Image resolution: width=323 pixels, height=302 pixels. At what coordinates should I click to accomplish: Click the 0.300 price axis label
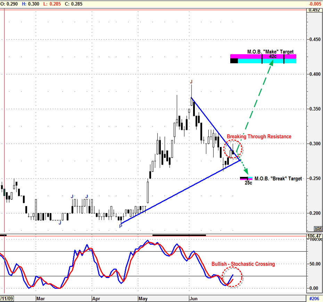tap(315, 144)
